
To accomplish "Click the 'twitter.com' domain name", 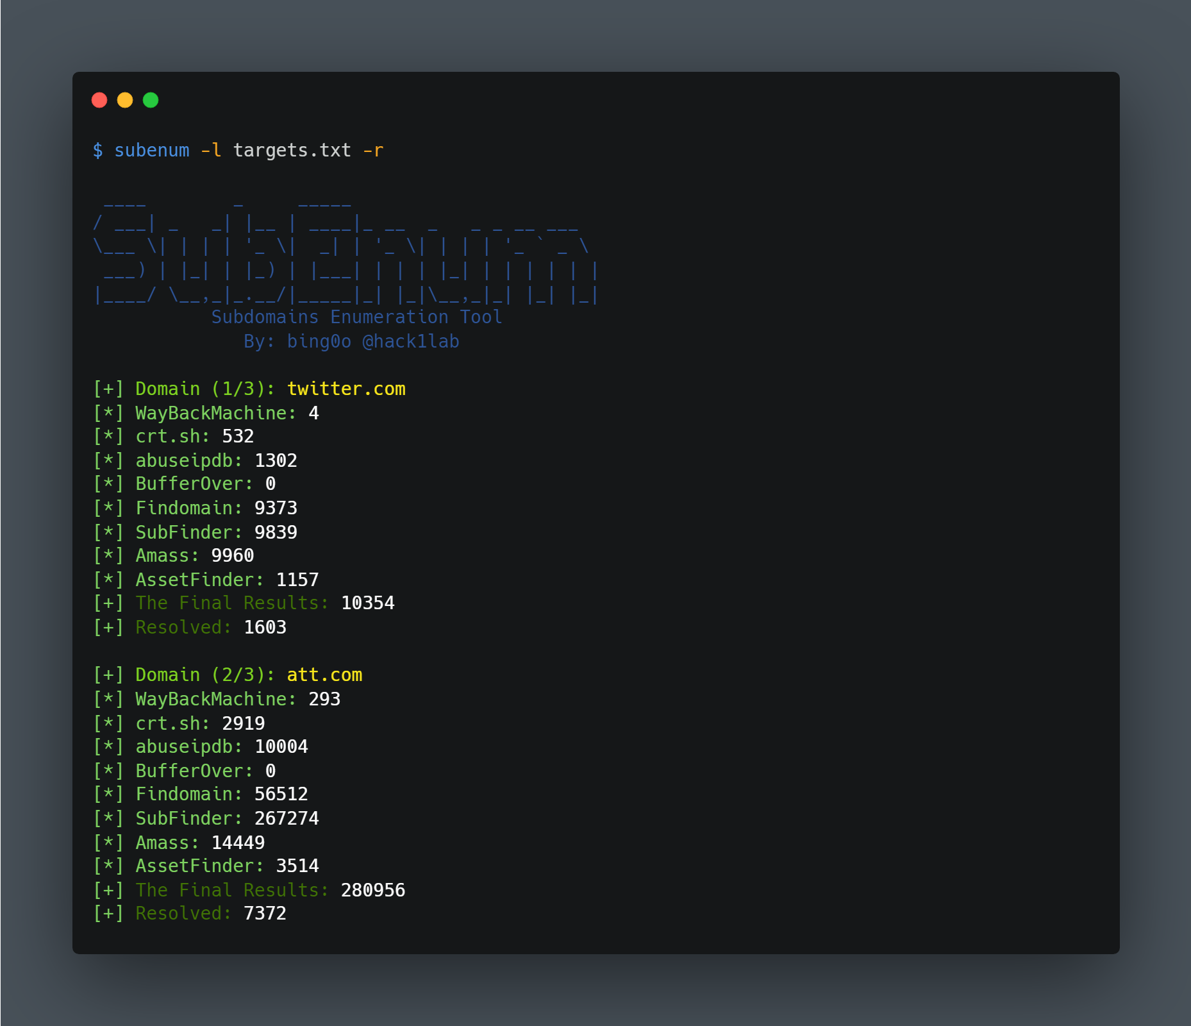I will tap(346, 389).
